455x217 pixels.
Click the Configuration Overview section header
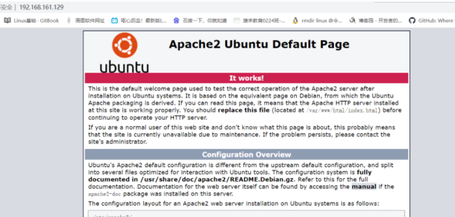coord(246,154)
